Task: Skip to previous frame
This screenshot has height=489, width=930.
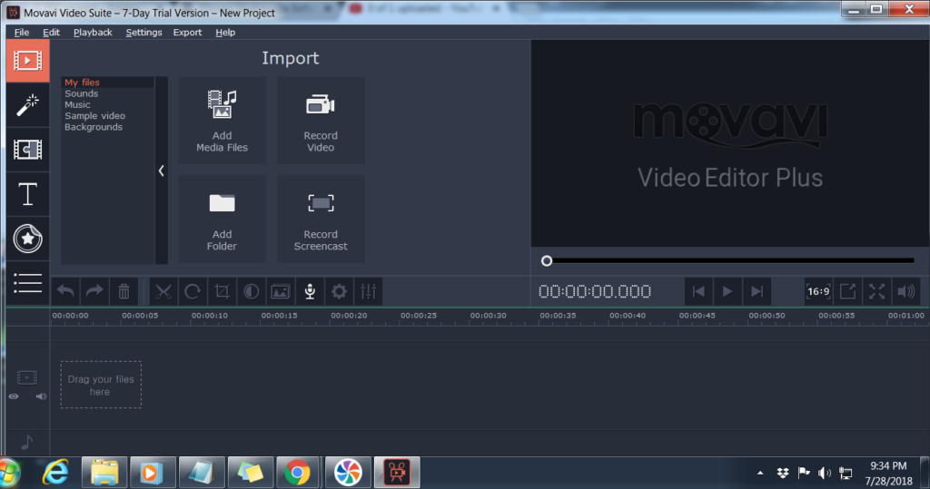Action: click(698, 291)
